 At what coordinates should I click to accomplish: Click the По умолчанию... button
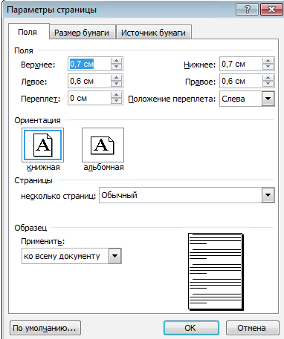[45, 328]
